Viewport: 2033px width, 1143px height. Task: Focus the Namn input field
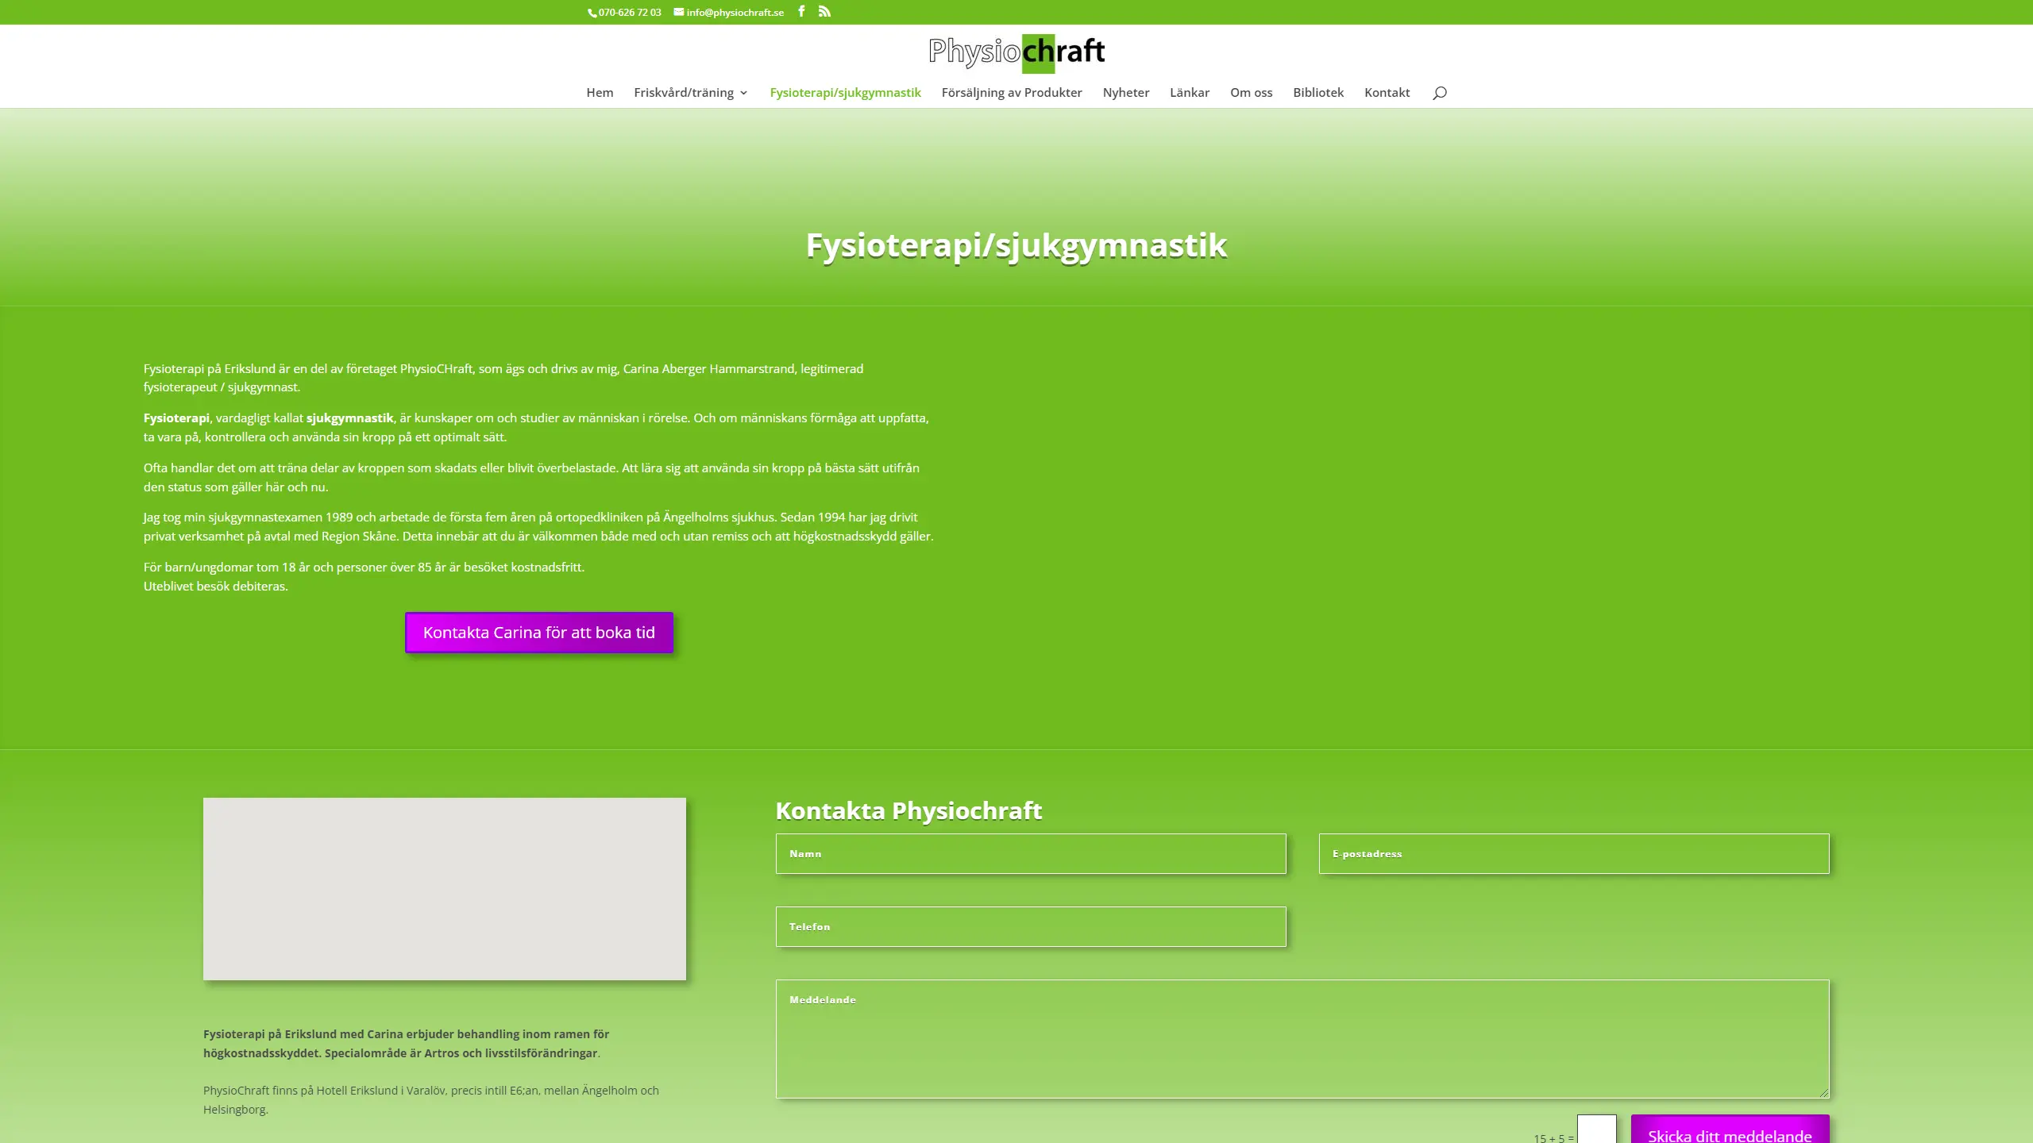point(1031,853)
